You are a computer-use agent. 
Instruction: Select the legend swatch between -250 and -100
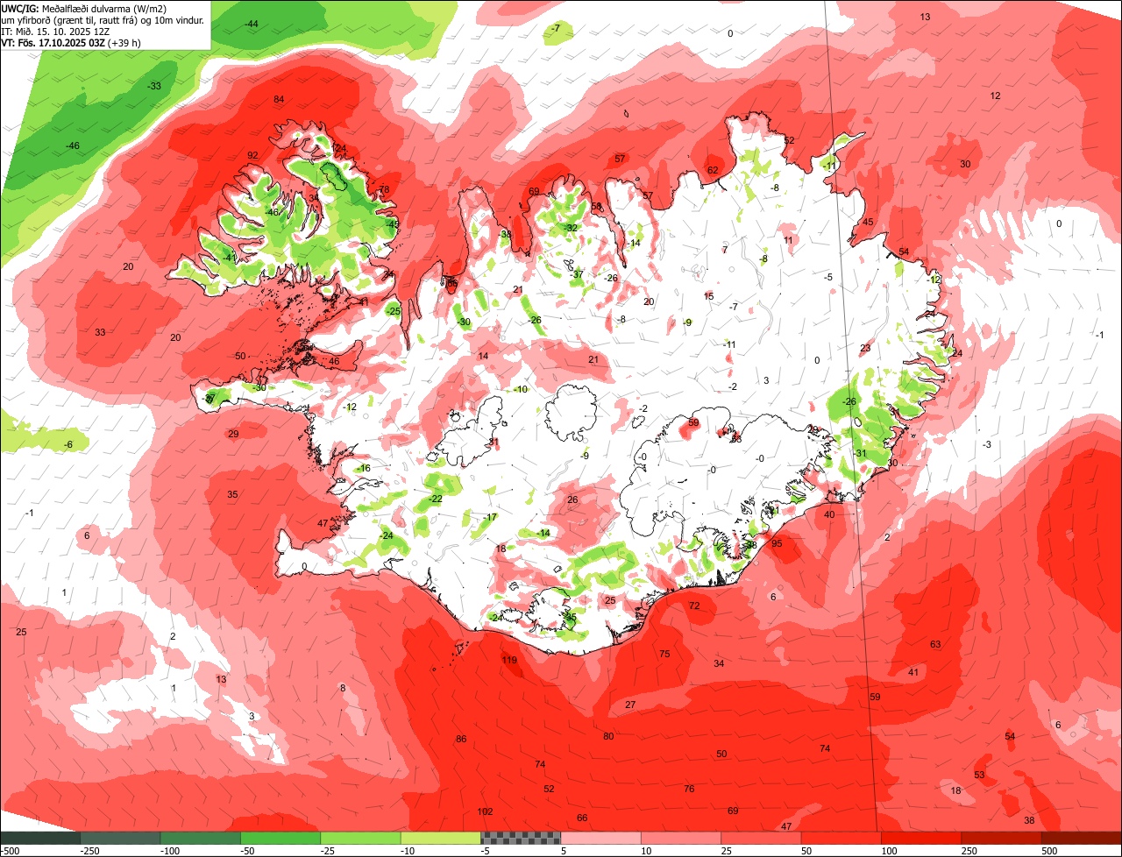click(x=121, y=838)
